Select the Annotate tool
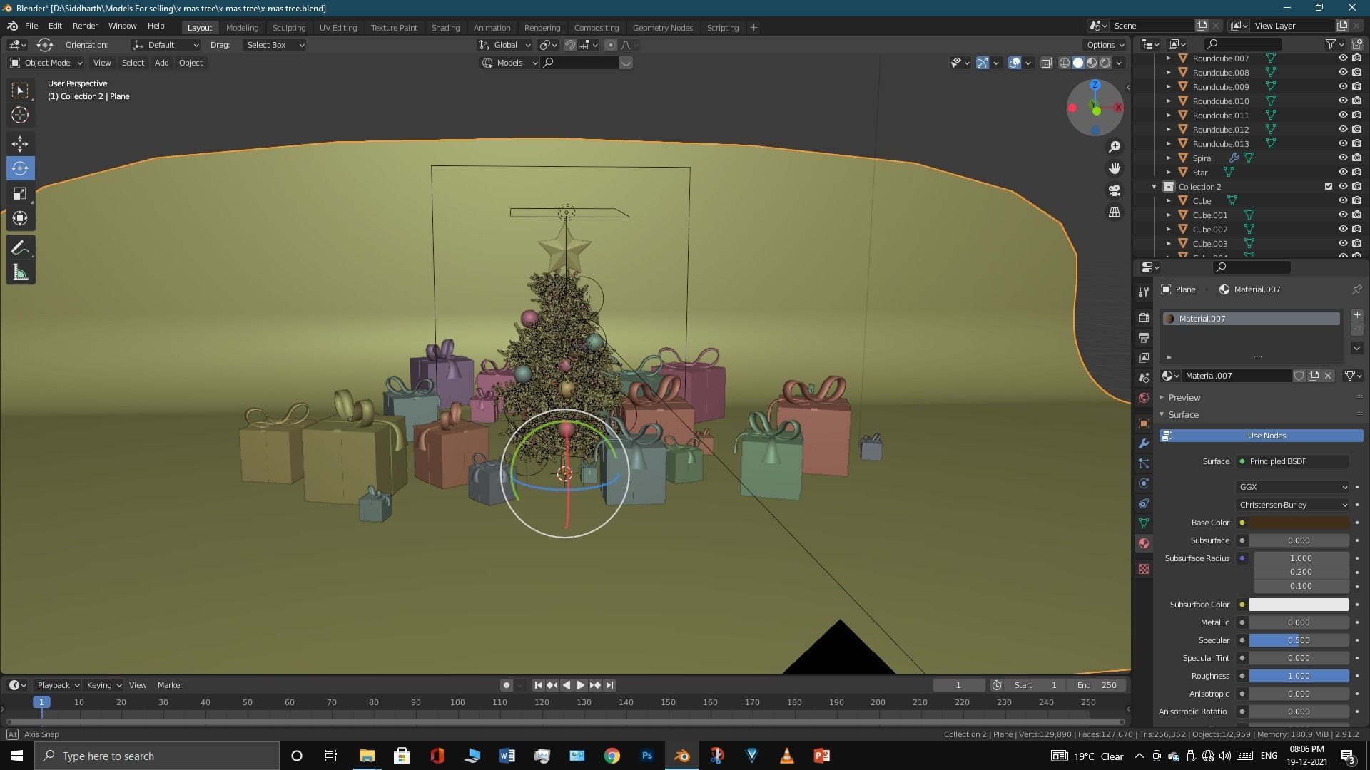 [x=20, y=247]
